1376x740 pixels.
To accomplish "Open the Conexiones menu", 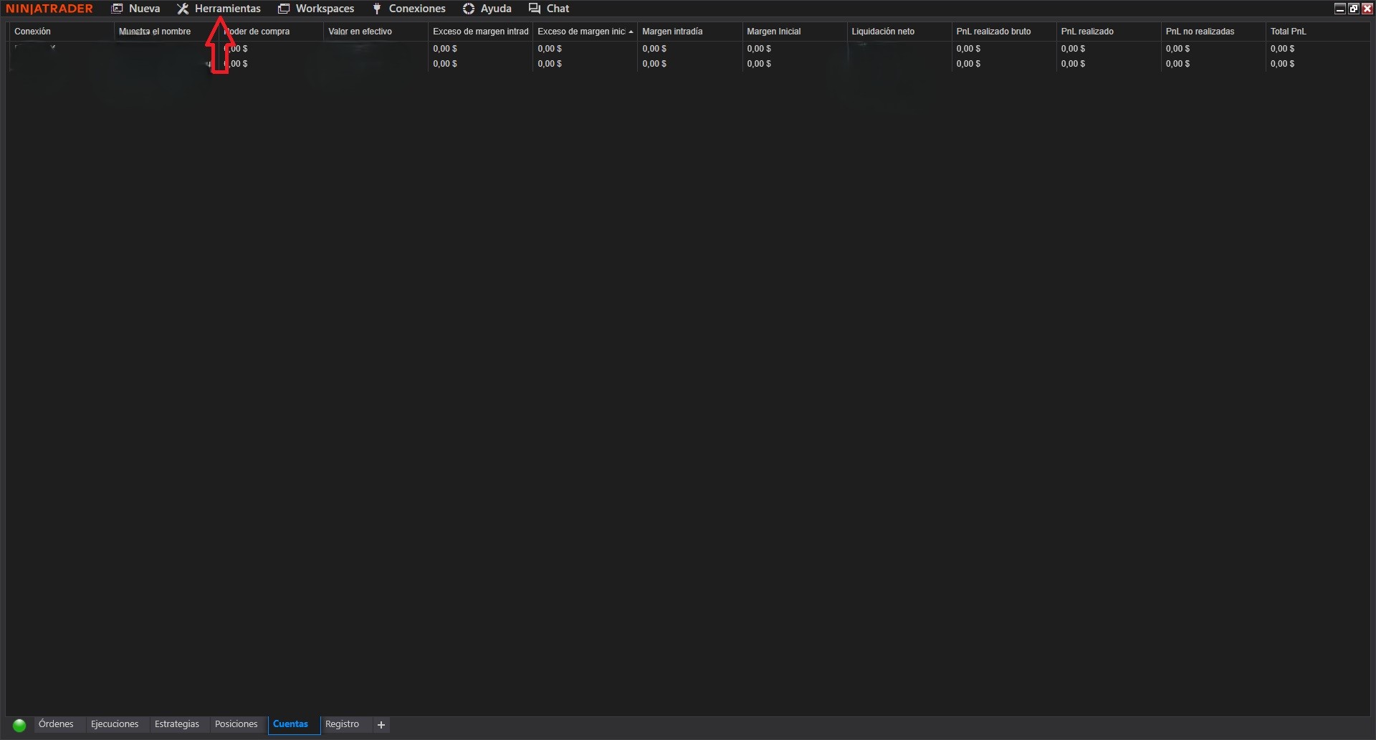I will [x=408, y=9].
